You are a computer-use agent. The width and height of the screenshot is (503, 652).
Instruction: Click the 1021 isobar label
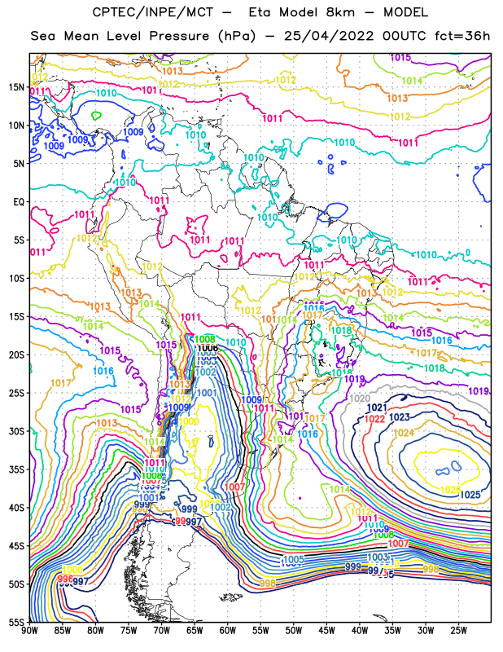coord(377,408)
